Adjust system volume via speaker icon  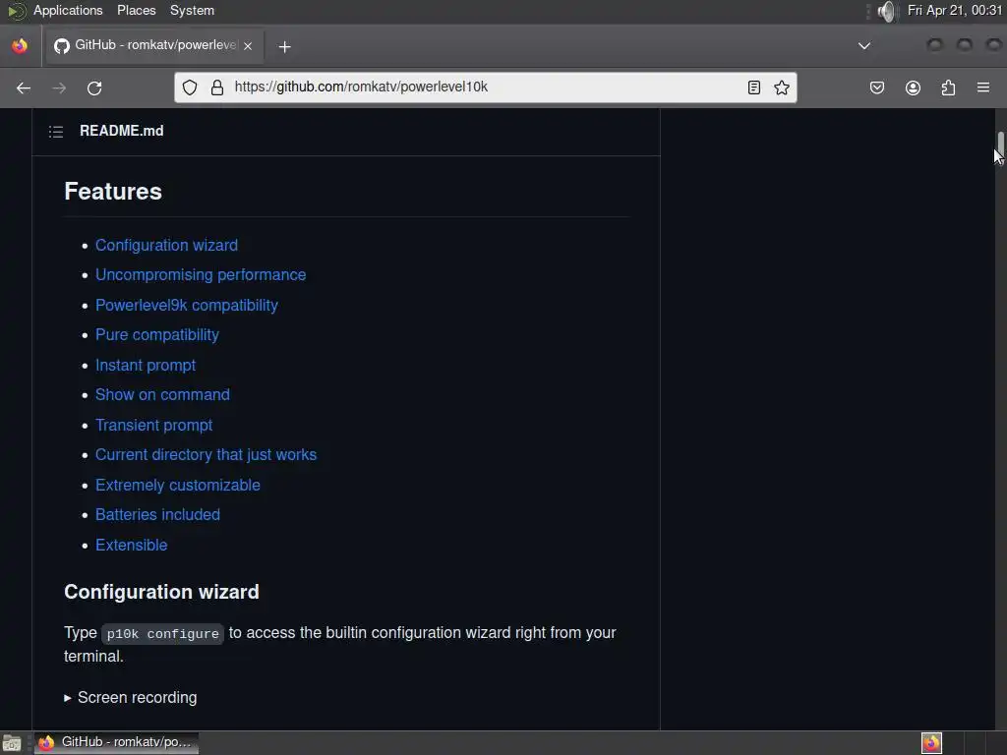click(x=887, y=11)
